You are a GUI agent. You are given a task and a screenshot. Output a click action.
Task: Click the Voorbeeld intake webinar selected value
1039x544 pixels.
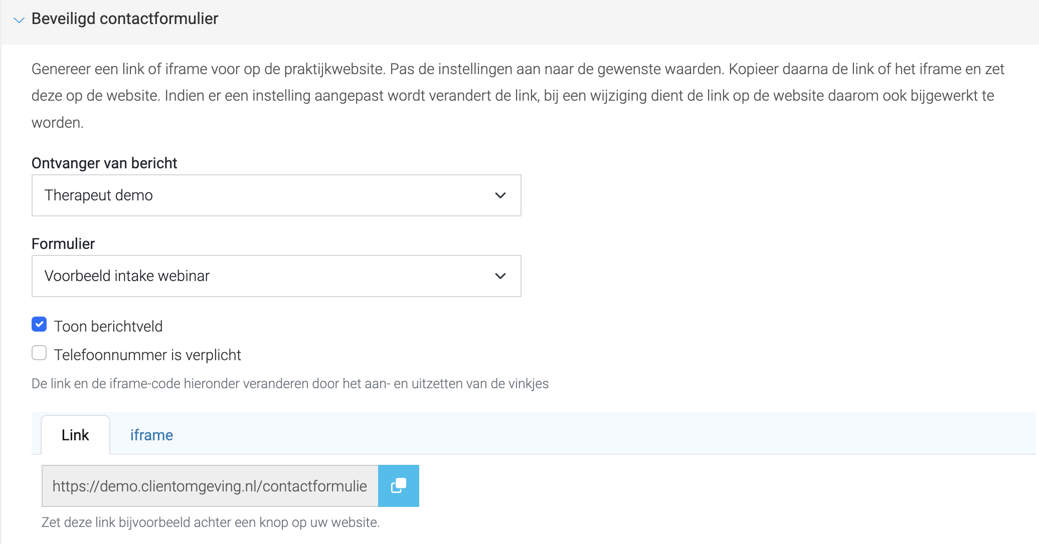tap(127, 276)
